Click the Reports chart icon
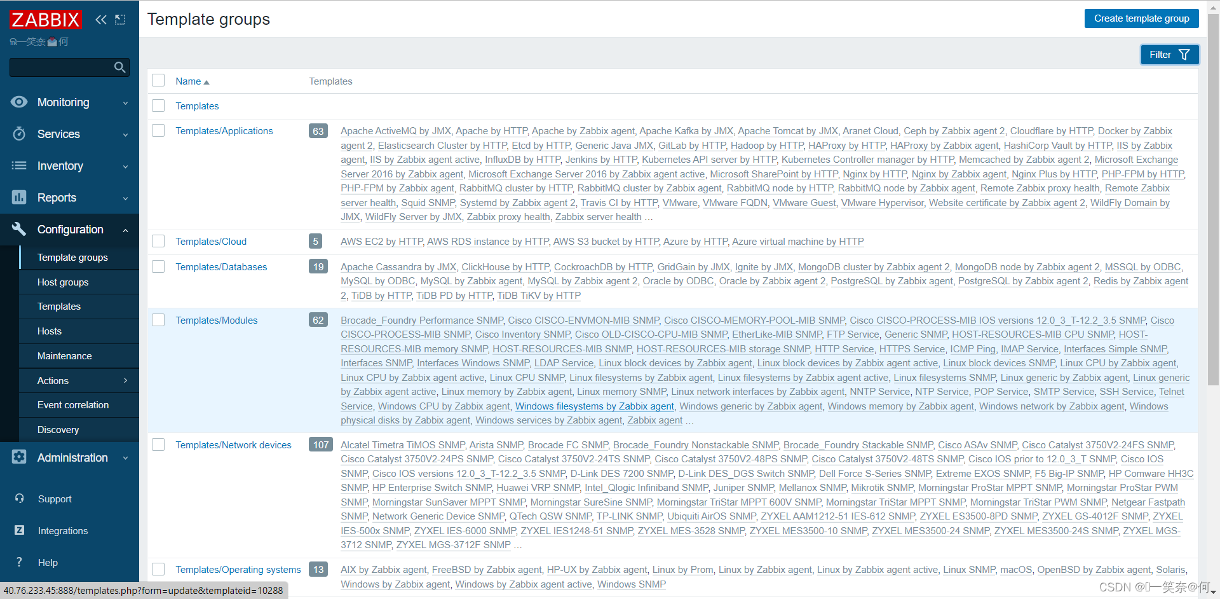 [19, 197]
